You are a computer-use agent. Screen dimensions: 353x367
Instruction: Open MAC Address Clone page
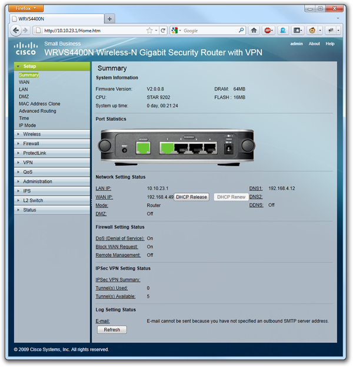pyautogui.click(x=39, y=104)
